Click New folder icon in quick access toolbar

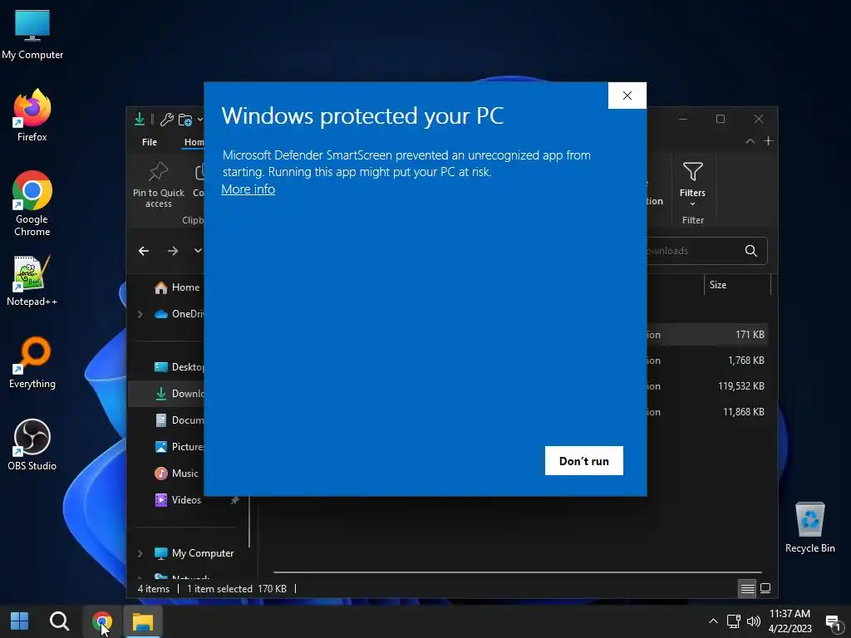pyautogui.click(x=185, y=120)
